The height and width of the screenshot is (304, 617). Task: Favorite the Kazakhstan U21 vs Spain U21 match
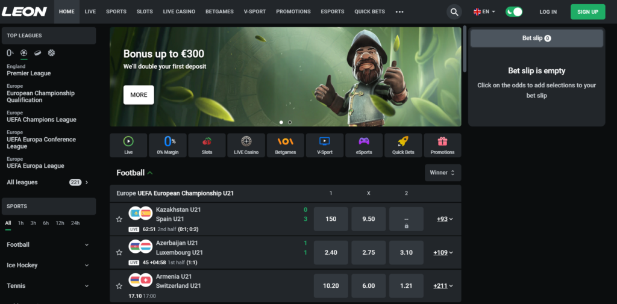pos(119,219)
